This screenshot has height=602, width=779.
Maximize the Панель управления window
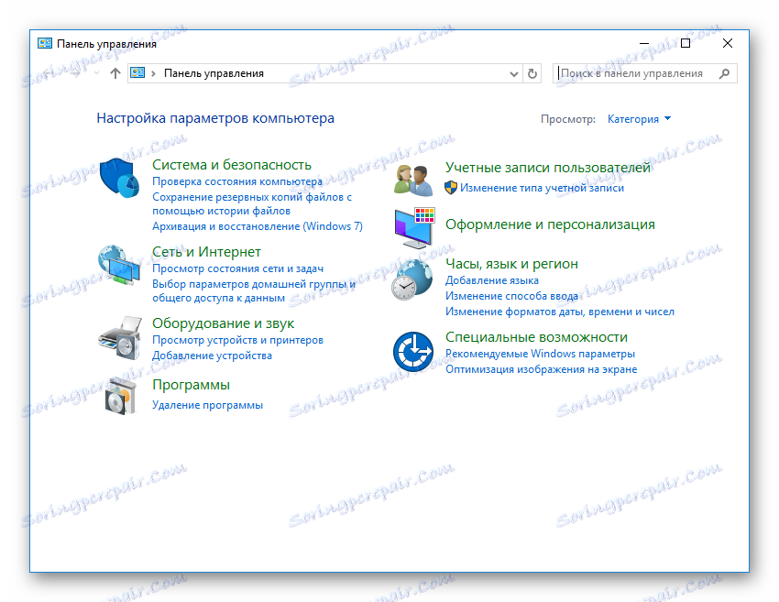coord(686,43)
